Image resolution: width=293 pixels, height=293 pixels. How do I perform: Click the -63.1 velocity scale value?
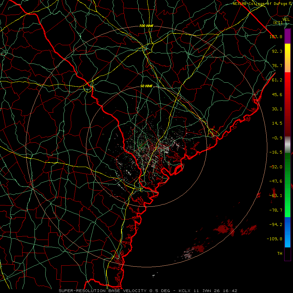pyautogui.click(x=276, y=196)
